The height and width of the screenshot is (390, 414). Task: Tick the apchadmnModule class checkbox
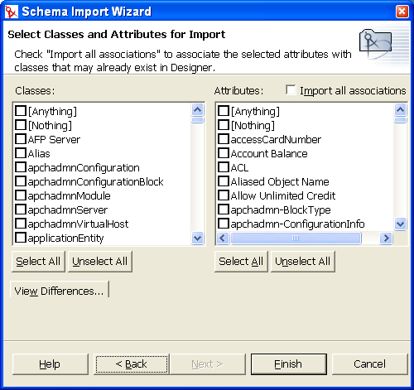21,195
